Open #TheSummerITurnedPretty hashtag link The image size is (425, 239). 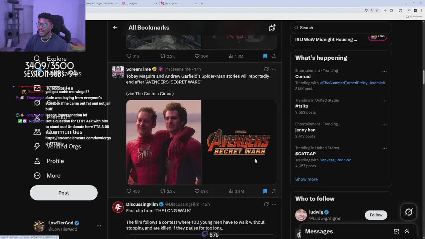click(x=344, y=83)
